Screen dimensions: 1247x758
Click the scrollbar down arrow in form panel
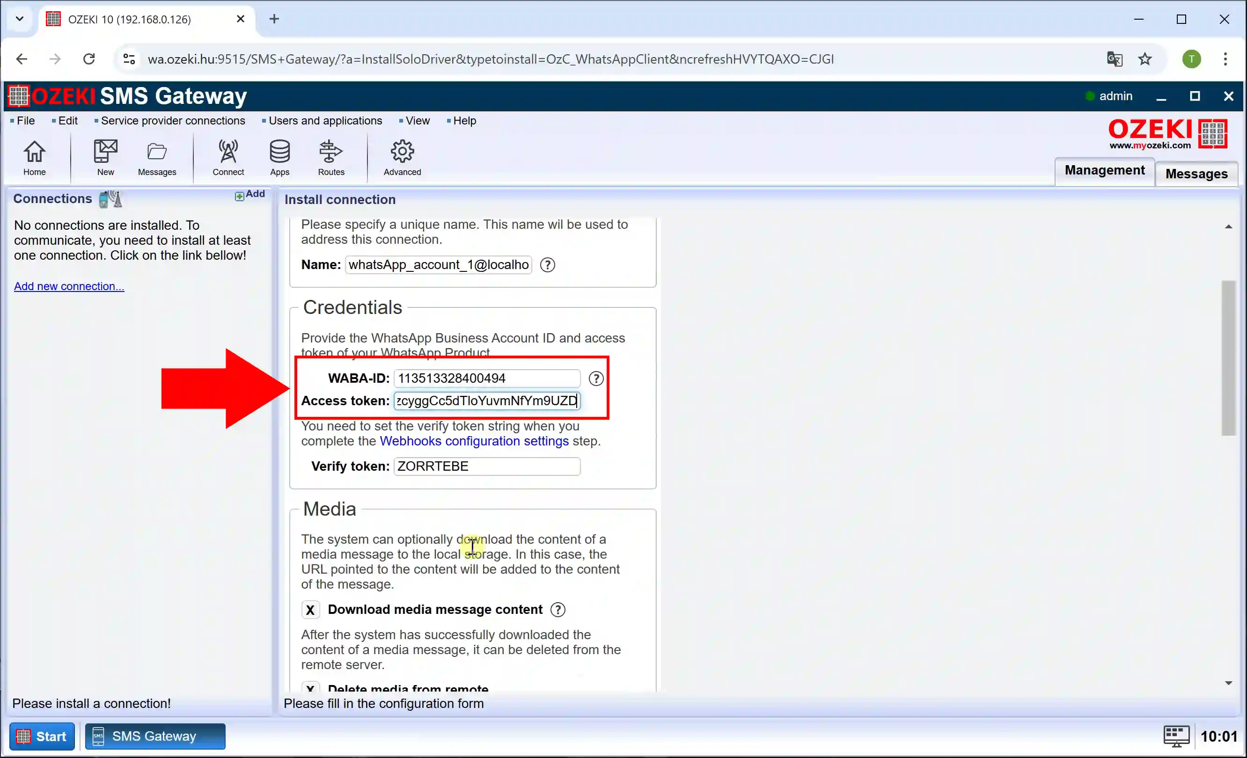coord(1228,683)
